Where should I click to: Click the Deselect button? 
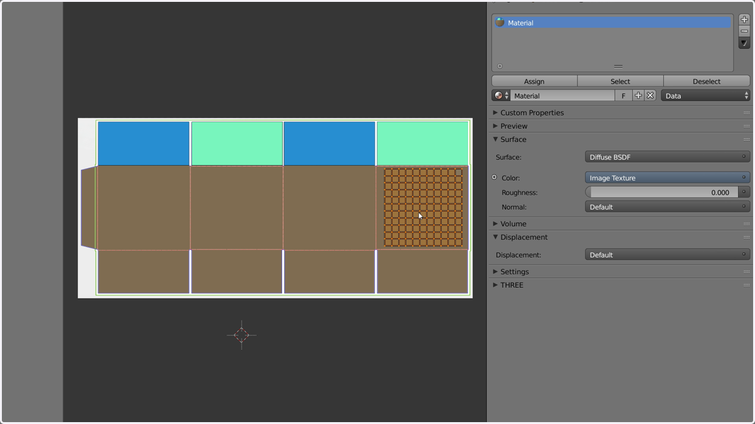coord(707,81)
